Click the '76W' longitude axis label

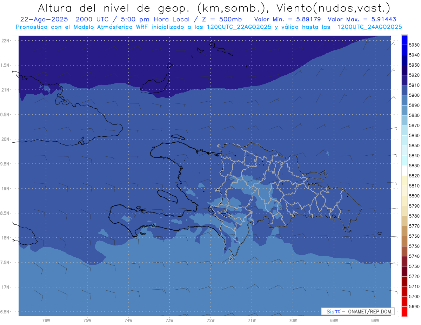click(x=46, y=320)
